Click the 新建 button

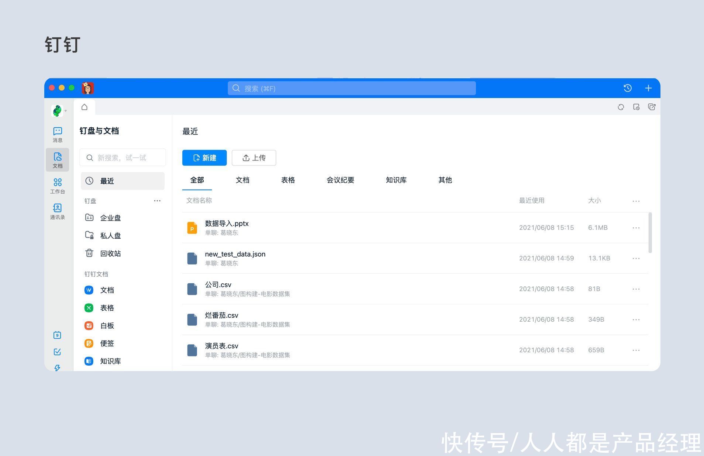204,158
